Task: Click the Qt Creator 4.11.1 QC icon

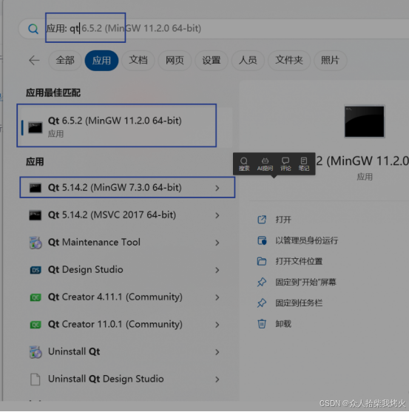Action: point(36,297)
